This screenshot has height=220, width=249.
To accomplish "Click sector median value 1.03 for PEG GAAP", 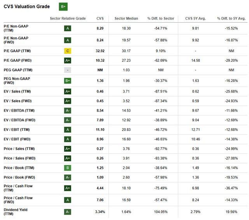I will [126, 70].
